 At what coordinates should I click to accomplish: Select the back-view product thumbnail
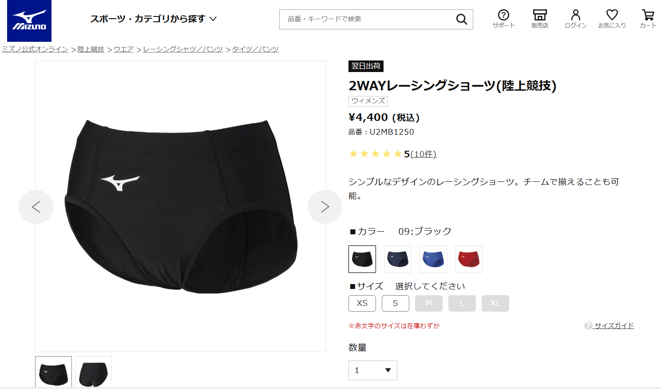pos(93,373)
